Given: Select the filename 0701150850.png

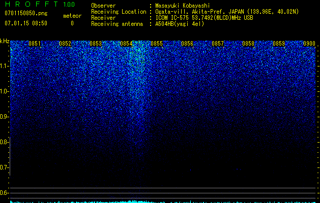Looking at the screenshot, I should [26, 13].
